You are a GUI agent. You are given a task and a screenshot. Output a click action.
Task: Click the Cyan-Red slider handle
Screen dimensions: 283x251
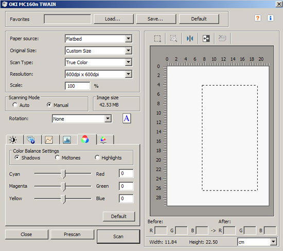63,174
